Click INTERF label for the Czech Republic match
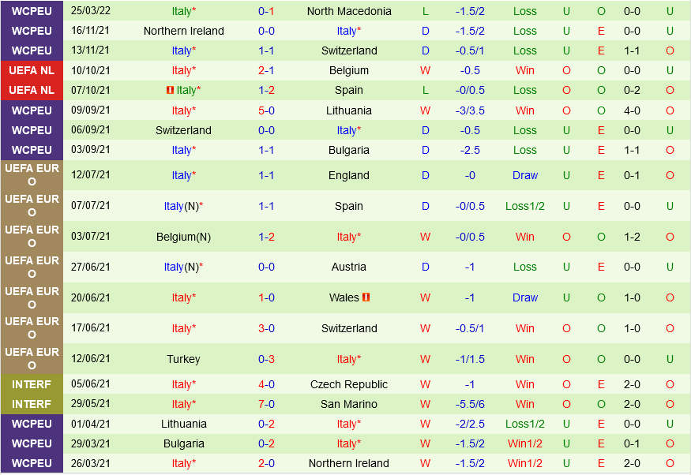 (x=32, y=384)
